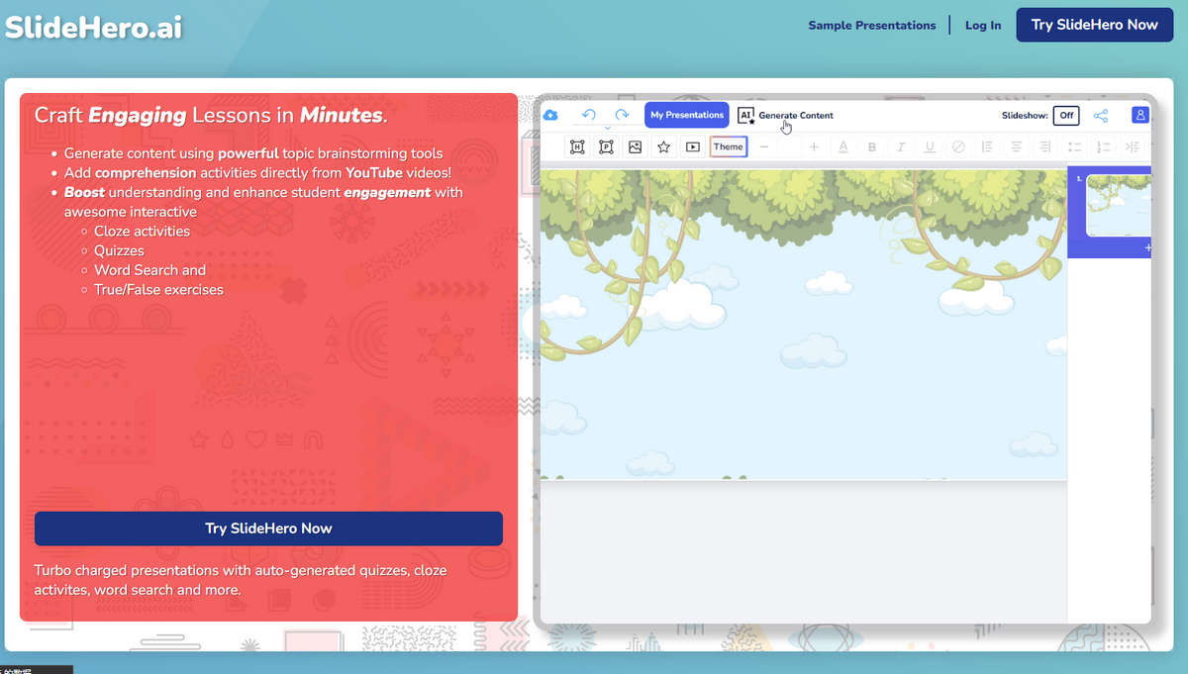Open My Presentations

[x=687, y=115]
